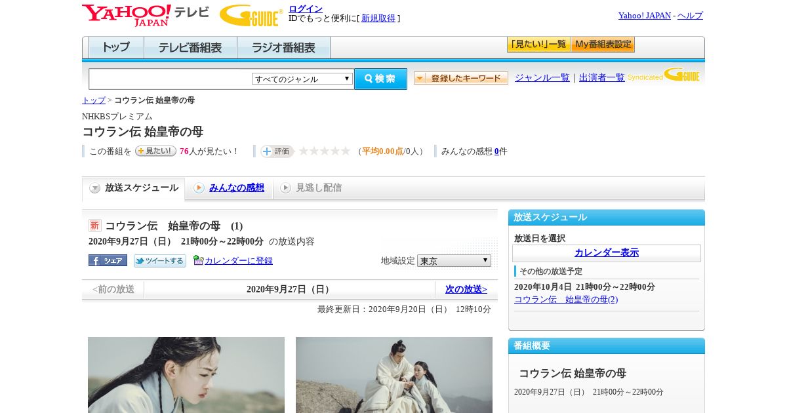The height and width of the screenshot is (413, 787).
Task: Go to 次の放送> link
Action: (466, 289)
